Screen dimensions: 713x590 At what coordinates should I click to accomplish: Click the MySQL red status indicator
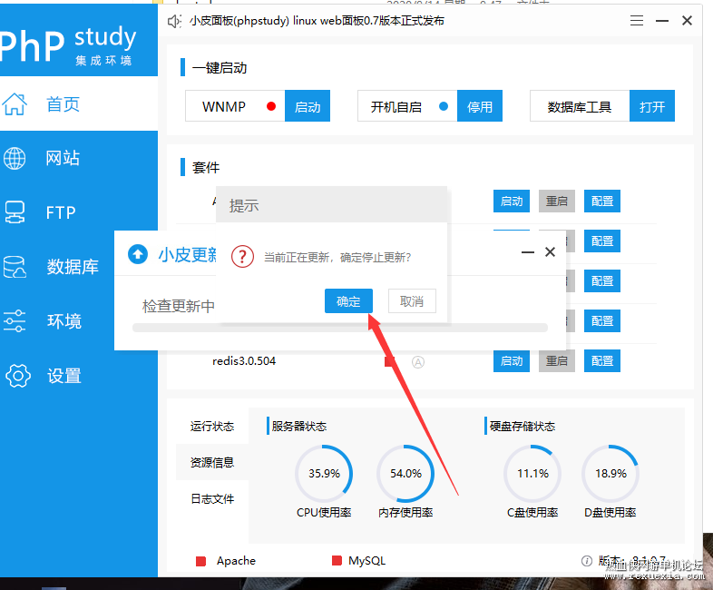(x=337, y=560)
